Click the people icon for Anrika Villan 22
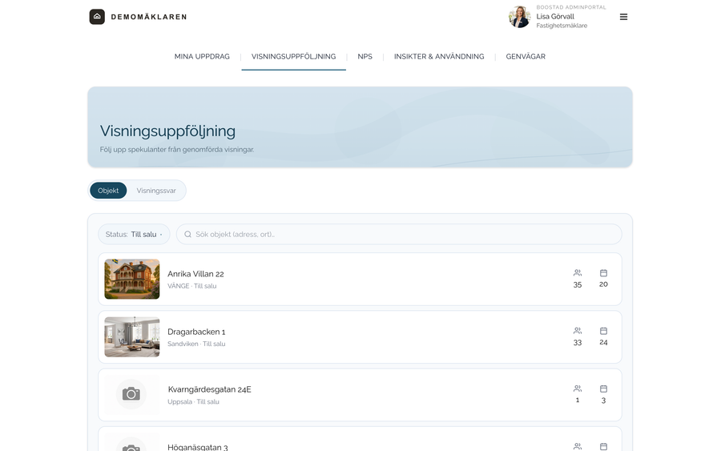 pyautogui.click(x=578, y=273)
